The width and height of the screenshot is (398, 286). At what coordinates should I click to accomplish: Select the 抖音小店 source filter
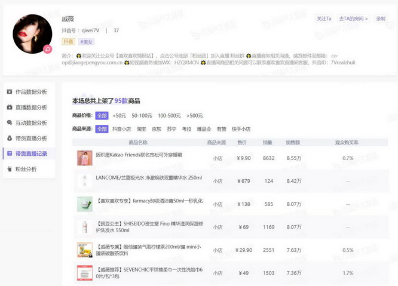122,129
